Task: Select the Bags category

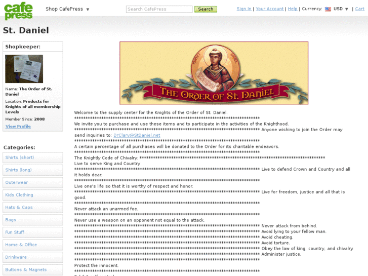Action: point(33,220)
